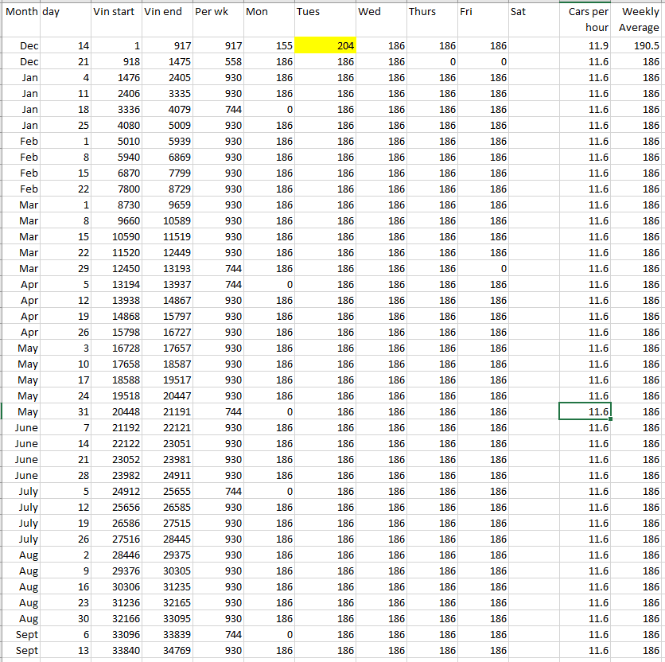Click the 11.9 cars per hour cell

tap(585, 45)
